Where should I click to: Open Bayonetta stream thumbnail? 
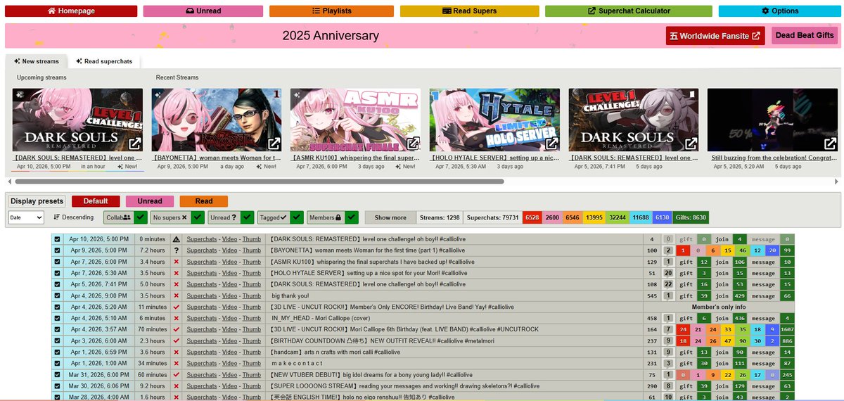click(x=217, y=120)
